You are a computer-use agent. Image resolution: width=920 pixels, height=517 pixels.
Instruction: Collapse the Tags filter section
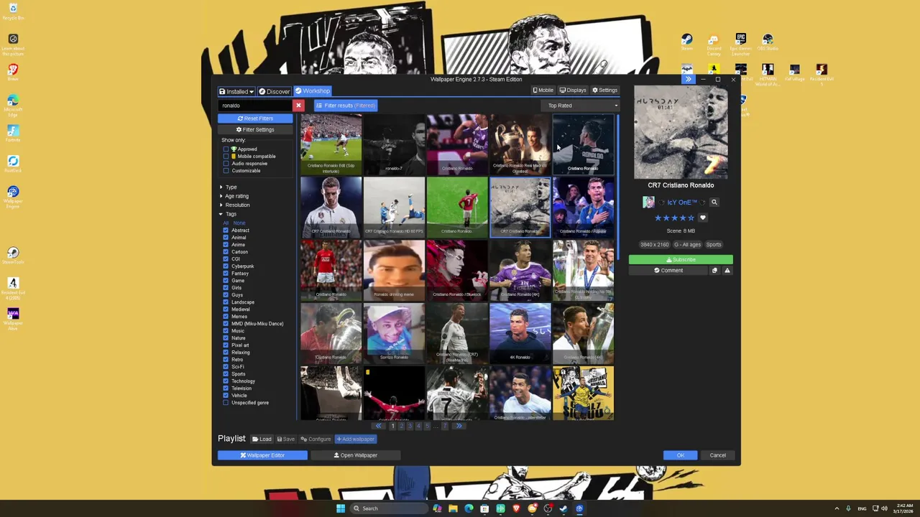coord(228,214)
